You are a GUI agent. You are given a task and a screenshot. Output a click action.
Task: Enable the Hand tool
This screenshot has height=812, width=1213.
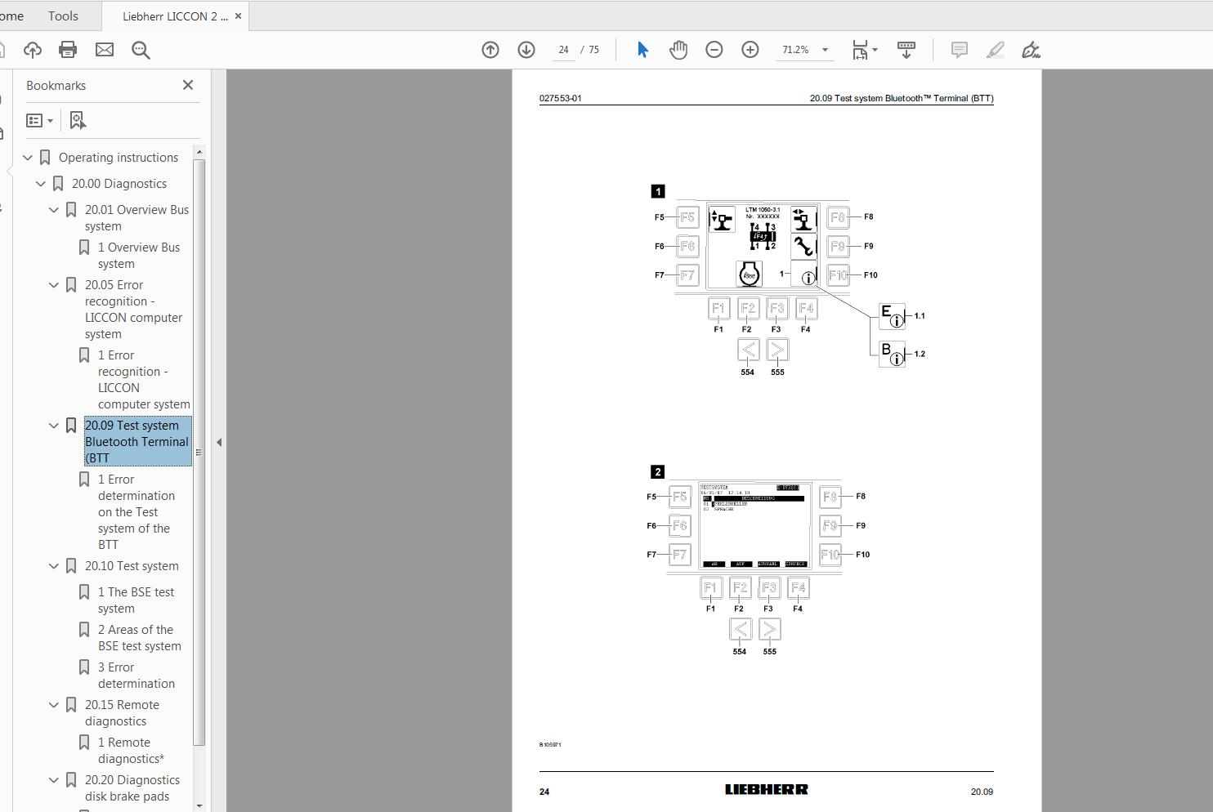pyautogui.click(x=678, y=50)
